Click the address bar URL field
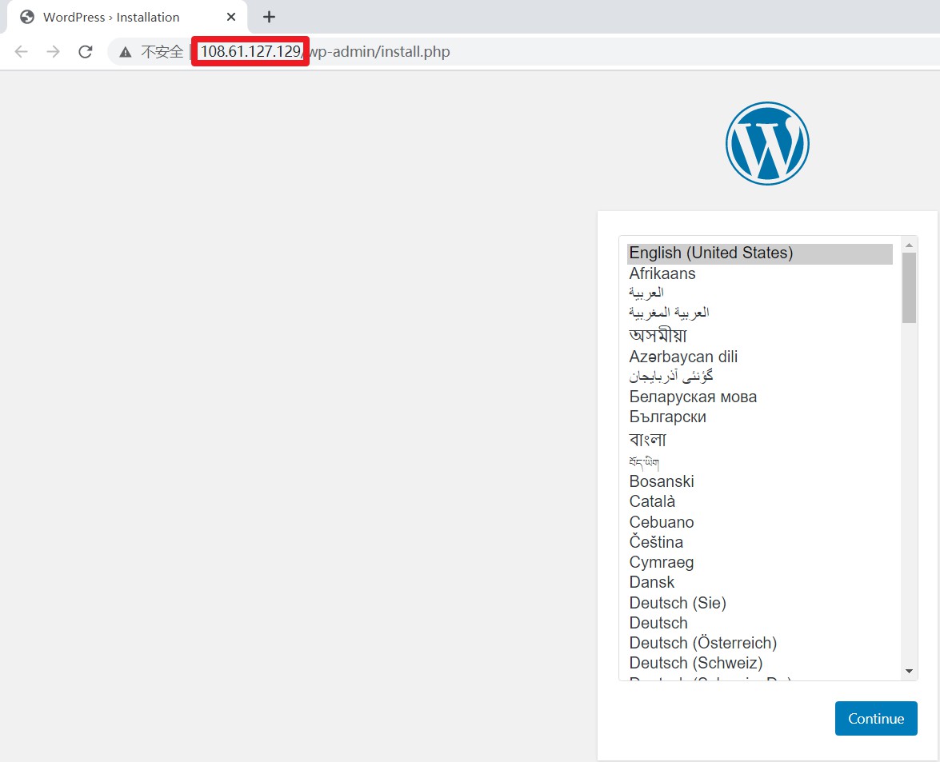 (x=522, y=51)
